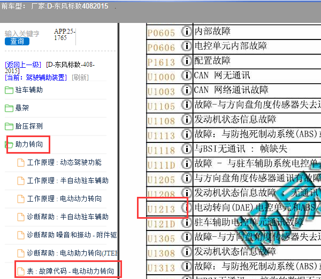Select fault code P1613
This screenshot has width=321, height=279.
[x=162, y=62]
